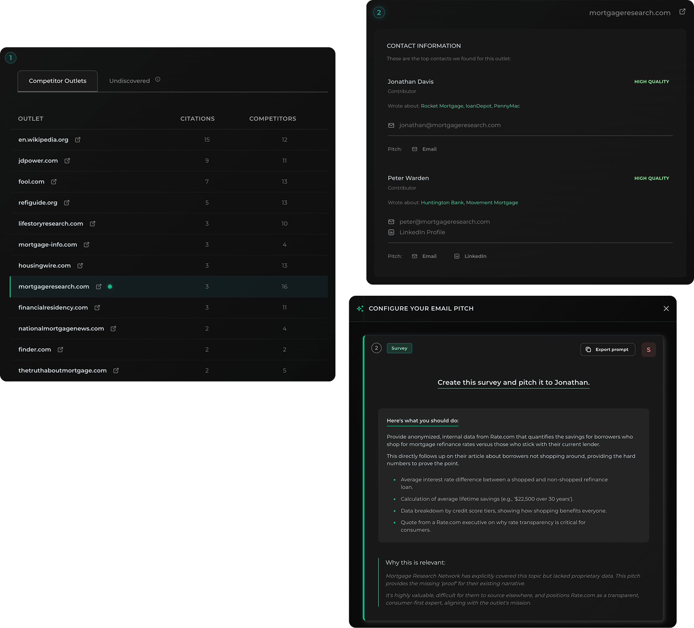Click LinkedIn icon beside Peter's LinkedIn Profile
694x628 pixels.
point(391,232)
